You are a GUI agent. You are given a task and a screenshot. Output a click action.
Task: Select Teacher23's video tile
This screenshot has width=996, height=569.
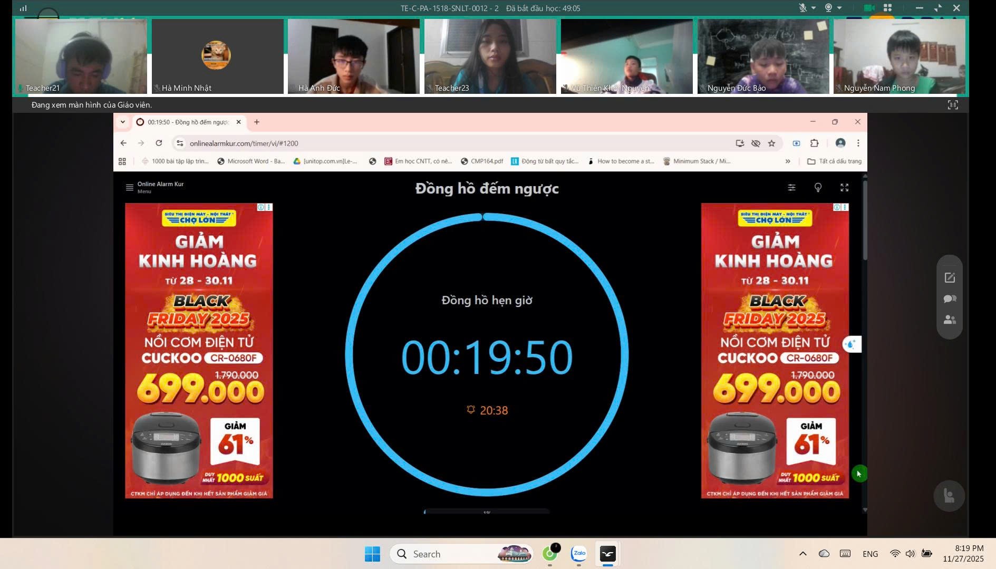[x=490, y=56]
